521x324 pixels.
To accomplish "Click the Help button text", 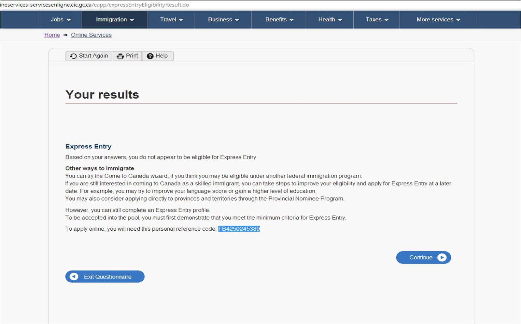I will tap(162, 56).
